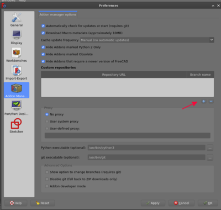Select User system proxy option

tap(47, 122)
